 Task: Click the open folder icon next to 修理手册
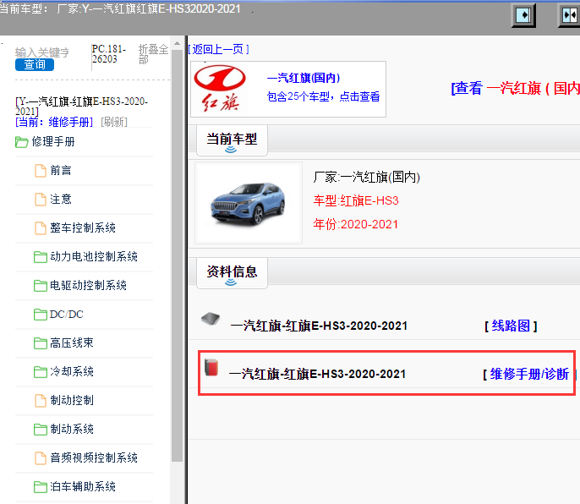click(21, 142)
